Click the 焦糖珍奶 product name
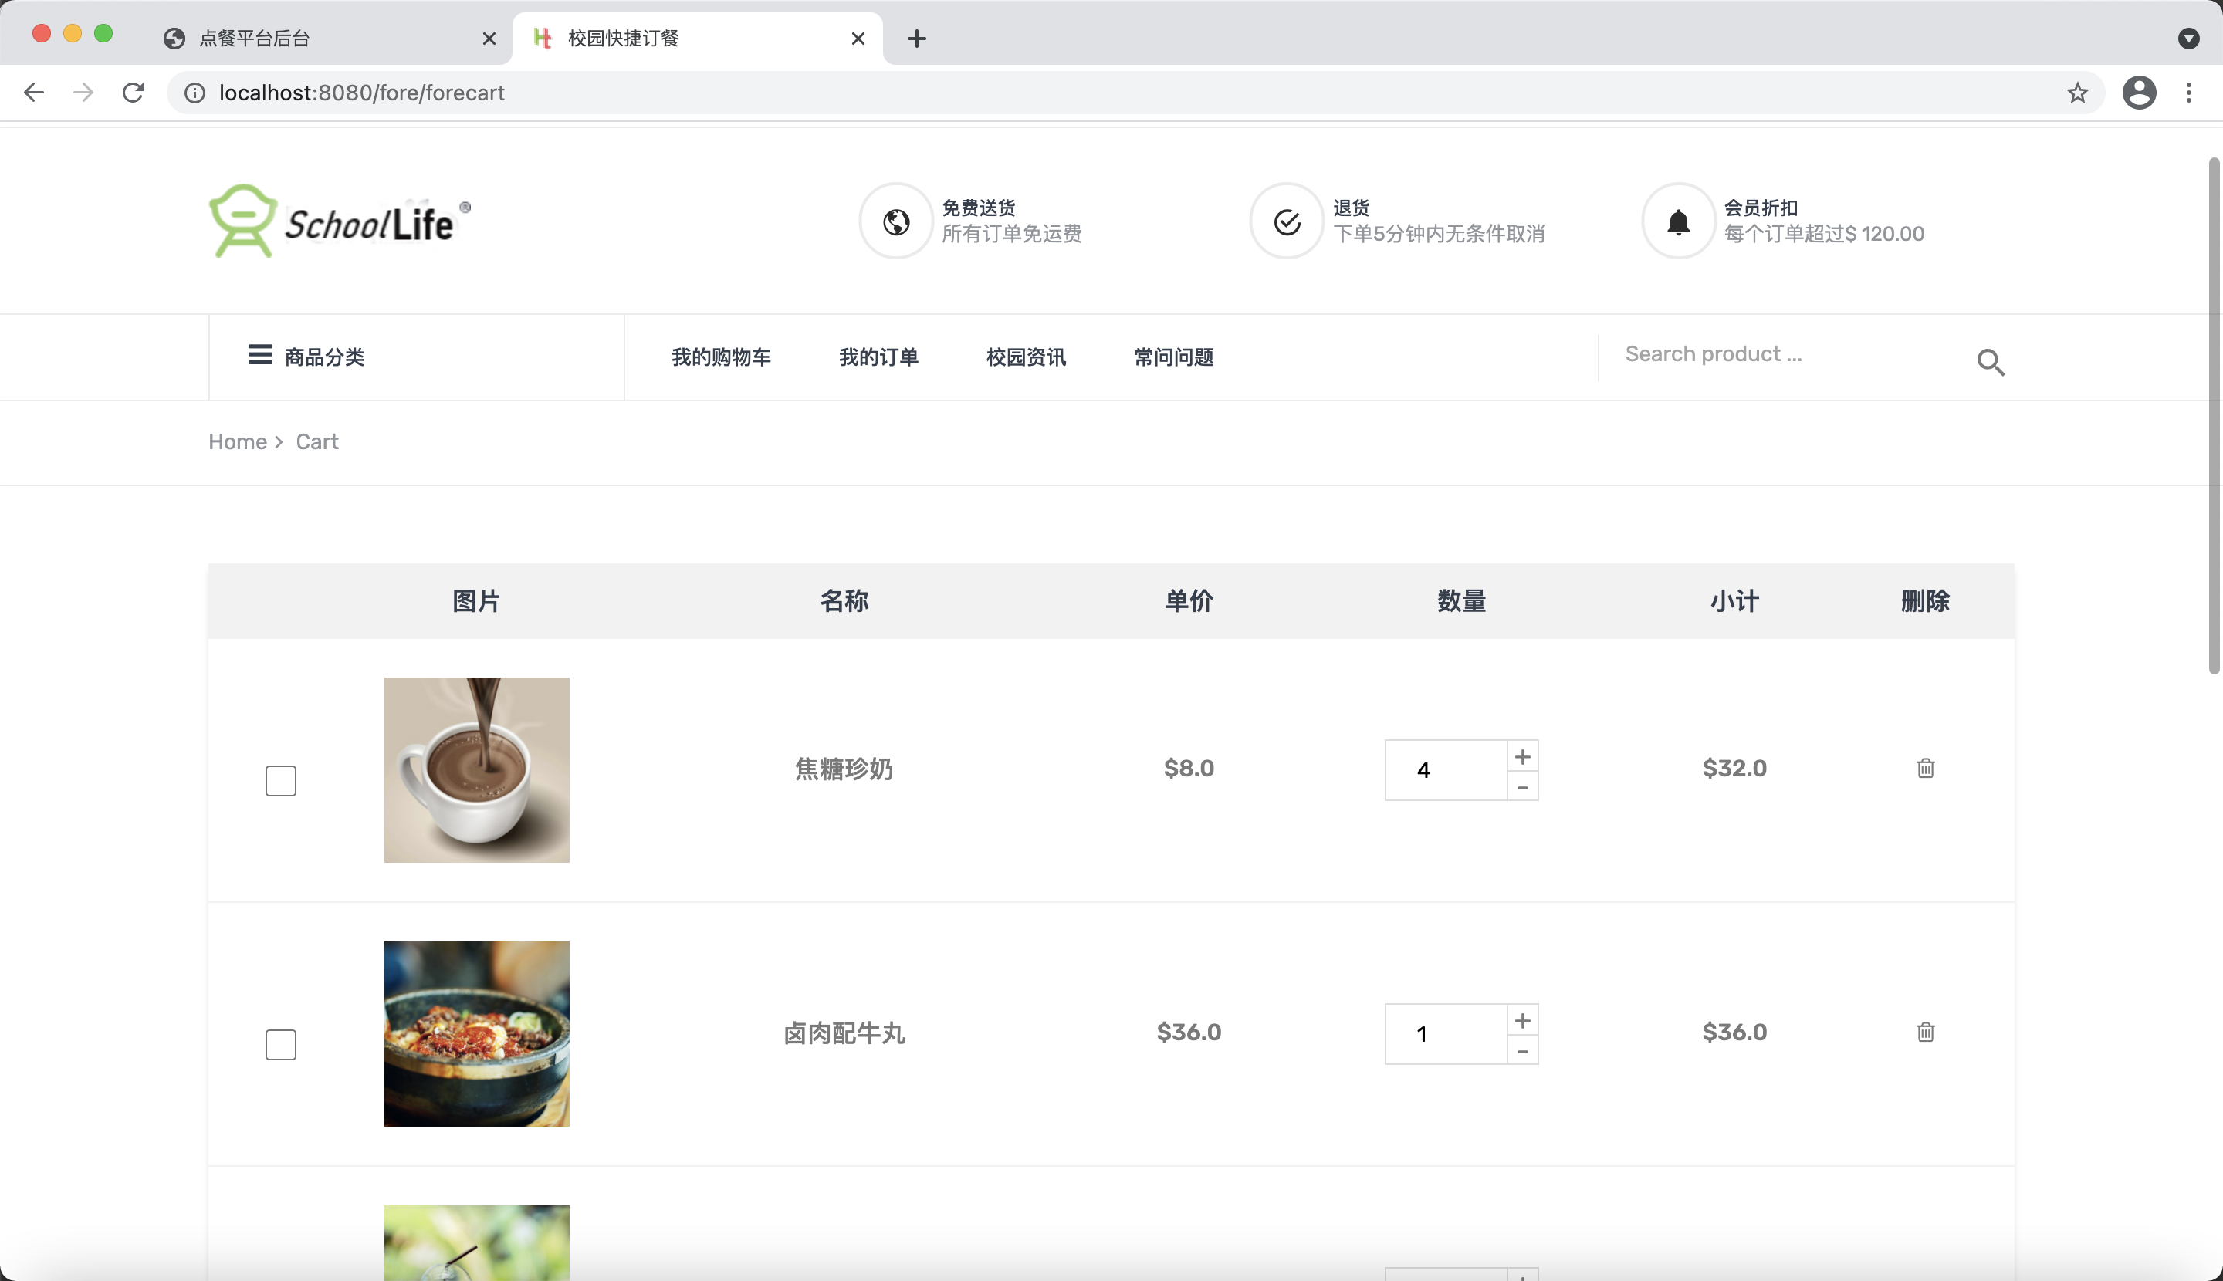Image resolution: width=2223 pixels, height=1281 pixels. [x=844, y=769]
